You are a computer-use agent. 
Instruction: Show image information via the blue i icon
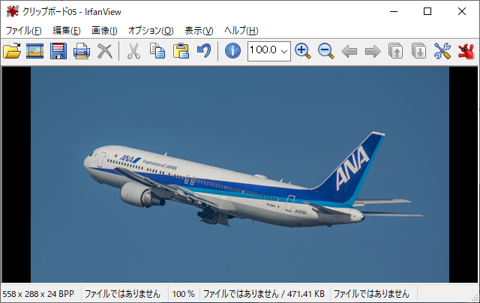point(232,51)
